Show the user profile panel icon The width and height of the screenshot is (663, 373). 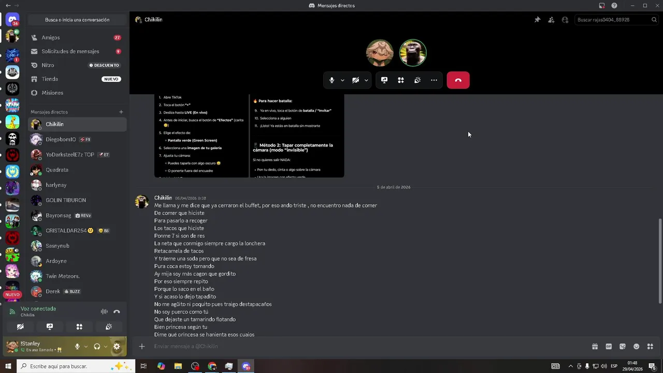click(565, 20)
